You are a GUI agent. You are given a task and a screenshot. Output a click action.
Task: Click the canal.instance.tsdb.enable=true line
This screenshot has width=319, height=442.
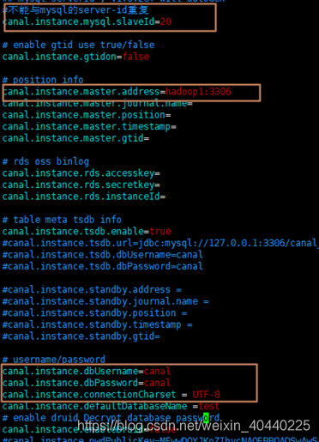click(x=87, y=232)
